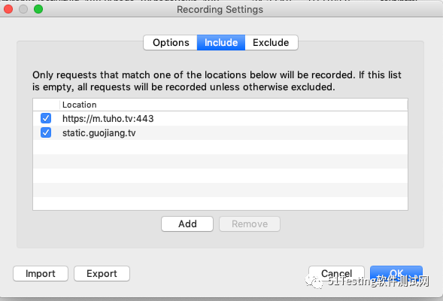Select the Include tab

pos(221,43)
